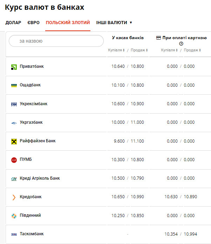This screenshot has width=211, height=244.
Task: Click the ПУМБ red logo icon
Action: coord(14,160)
